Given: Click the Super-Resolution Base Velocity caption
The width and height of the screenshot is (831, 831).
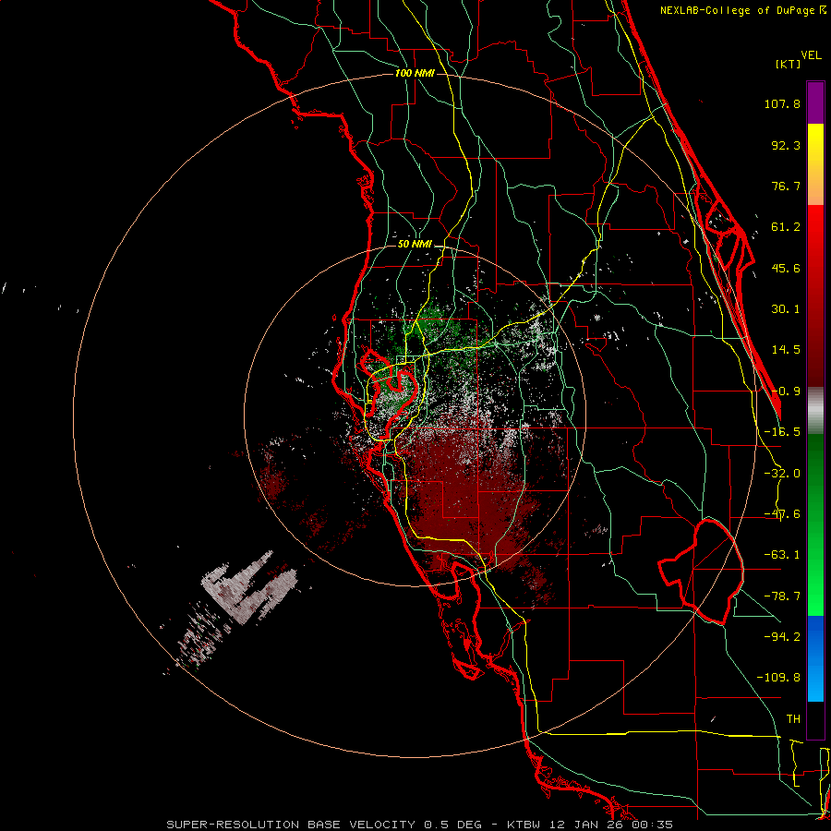Looking at the screenshot, I should click(420, 825).
